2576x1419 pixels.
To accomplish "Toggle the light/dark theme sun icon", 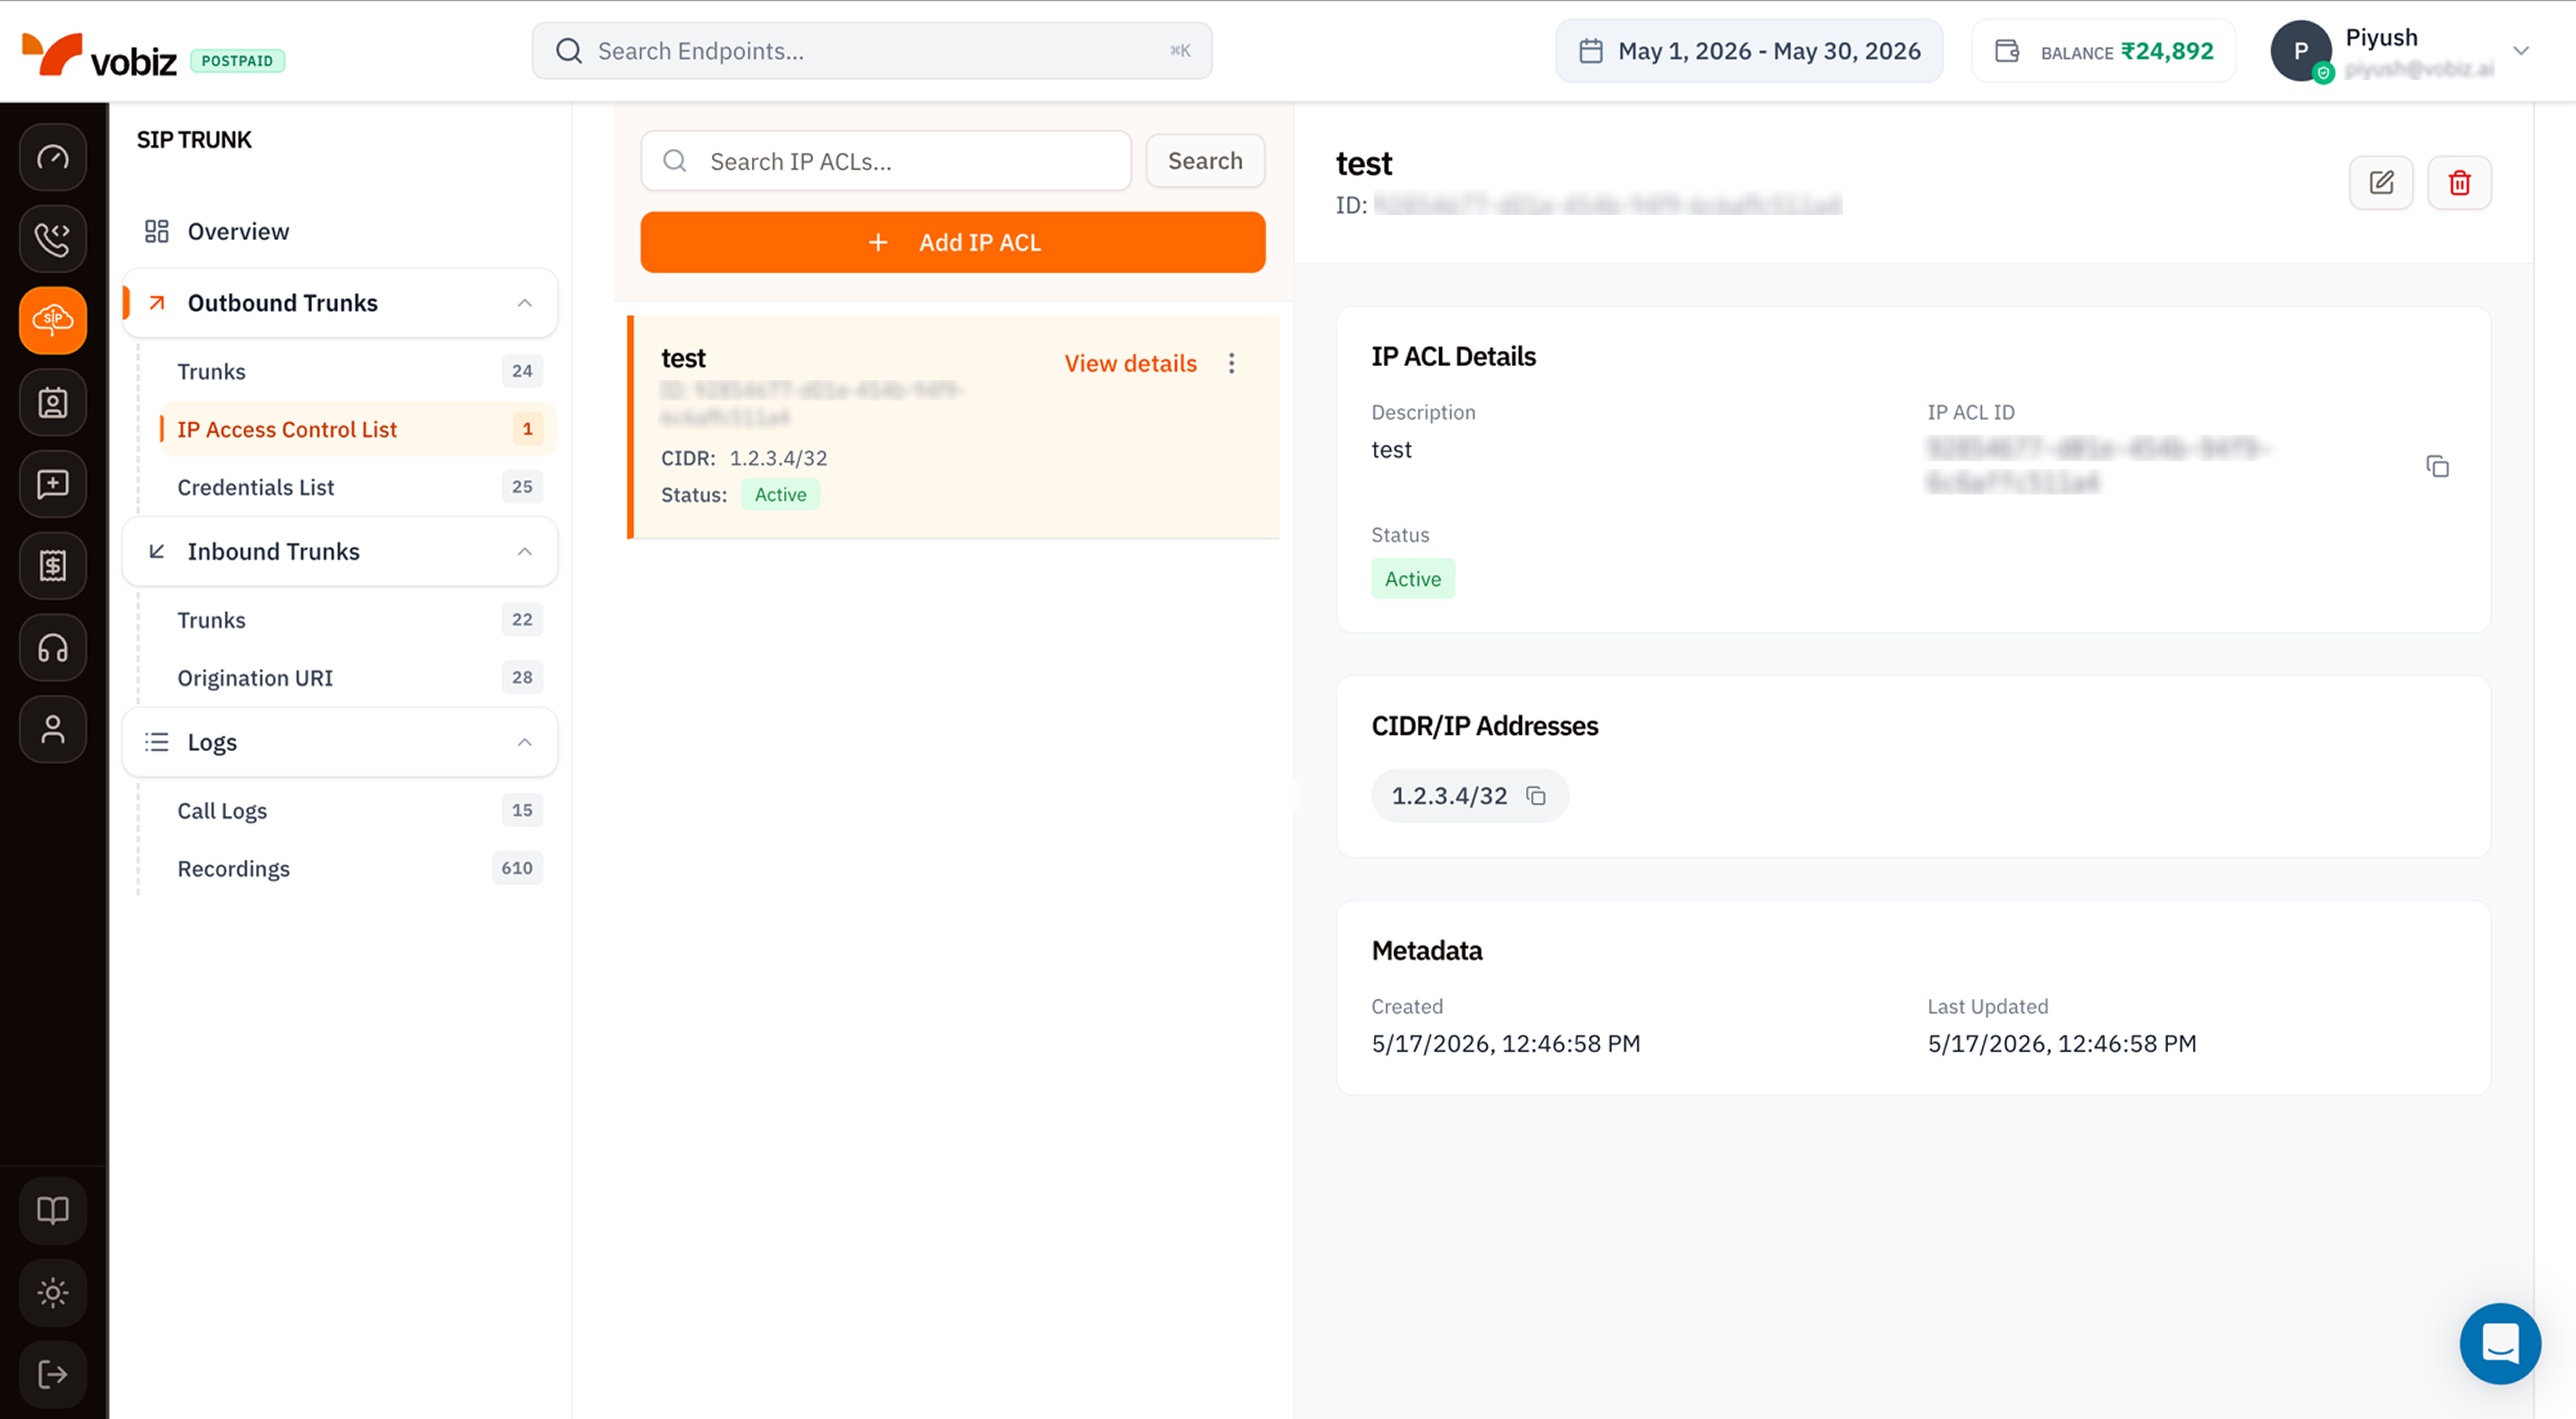I will 53,1293.
